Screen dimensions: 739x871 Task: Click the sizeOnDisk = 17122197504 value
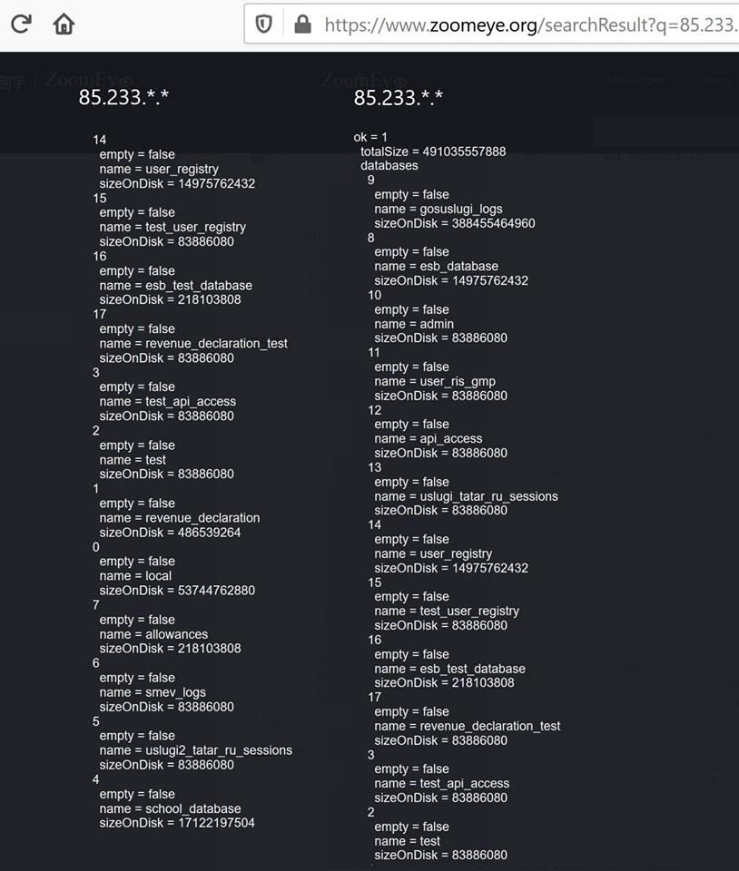(x=177, y=823)
